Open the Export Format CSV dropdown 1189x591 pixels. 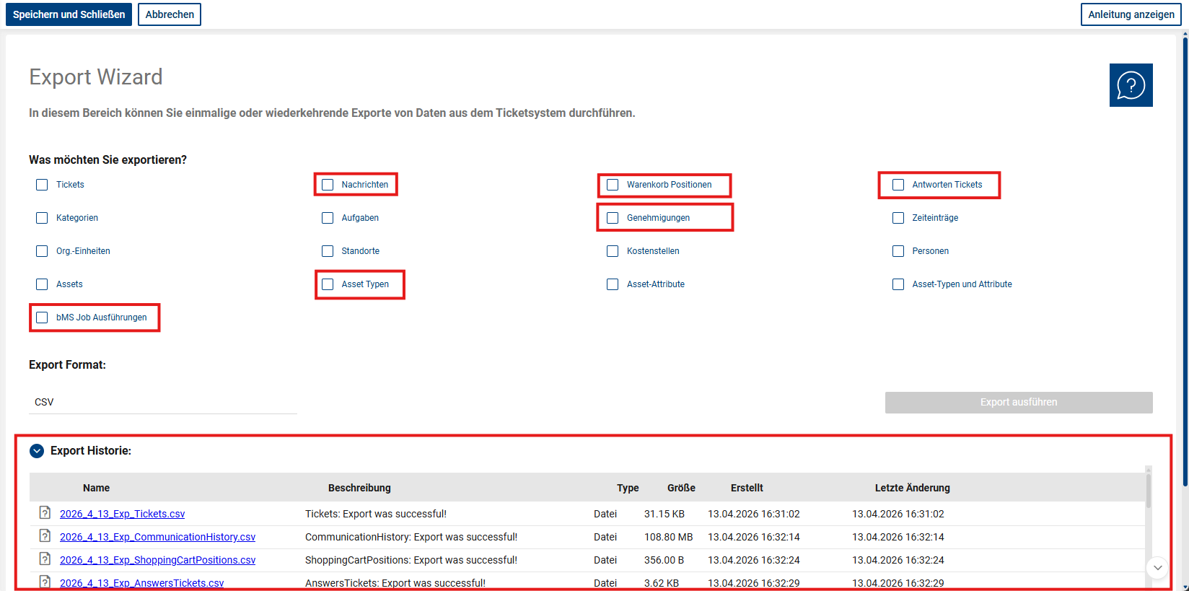(x=163, y=402)
